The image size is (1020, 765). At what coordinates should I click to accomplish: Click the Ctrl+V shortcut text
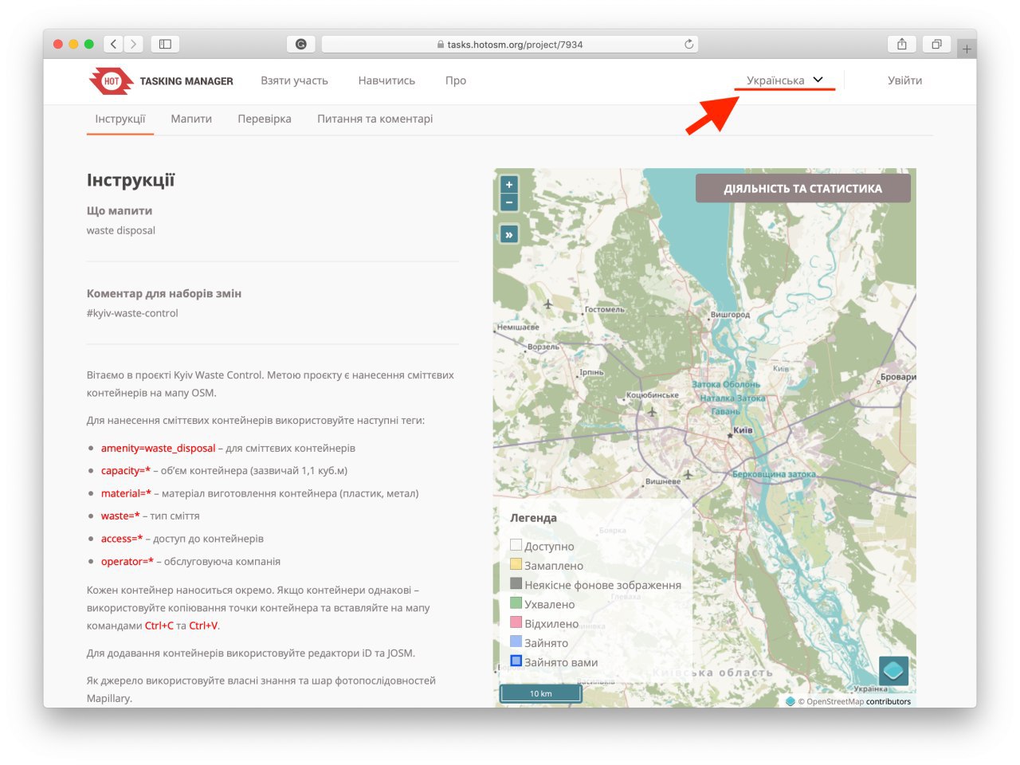(x=203, y=626)
